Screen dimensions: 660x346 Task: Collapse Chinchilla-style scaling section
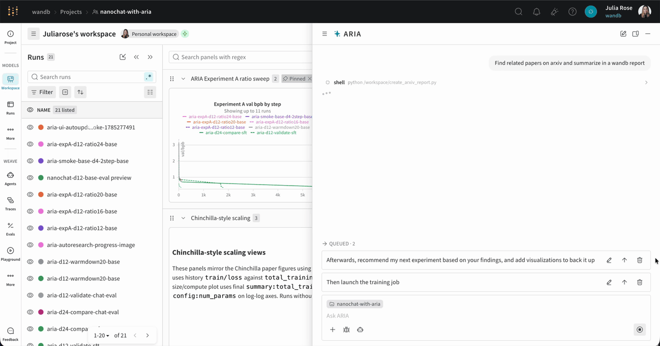183,218
